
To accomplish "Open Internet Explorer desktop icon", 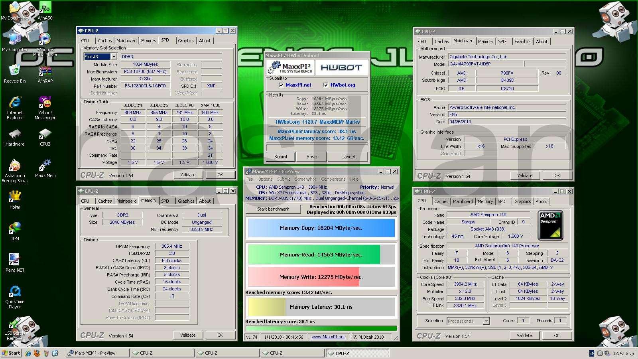I will [15, 108].
